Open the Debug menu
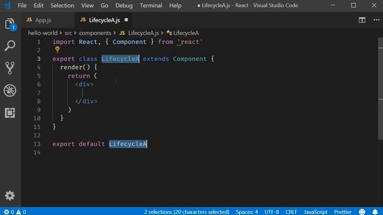The width and height of the screenshot is (383, 215). 124,5
